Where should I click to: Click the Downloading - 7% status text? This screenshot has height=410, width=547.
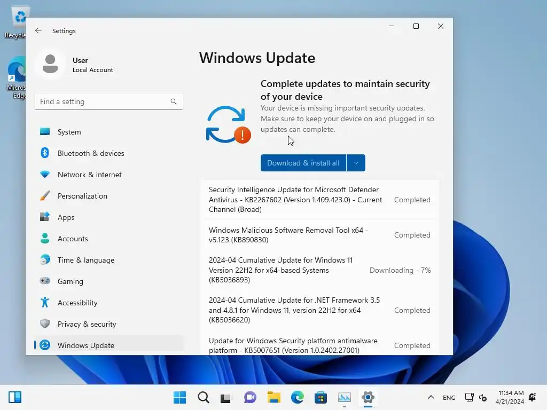[400, 270]
